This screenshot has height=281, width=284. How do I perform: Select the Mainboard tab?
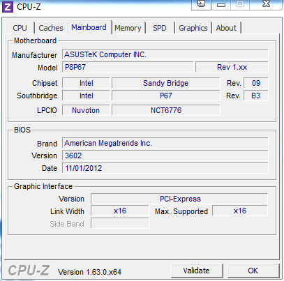coord(89,27)
